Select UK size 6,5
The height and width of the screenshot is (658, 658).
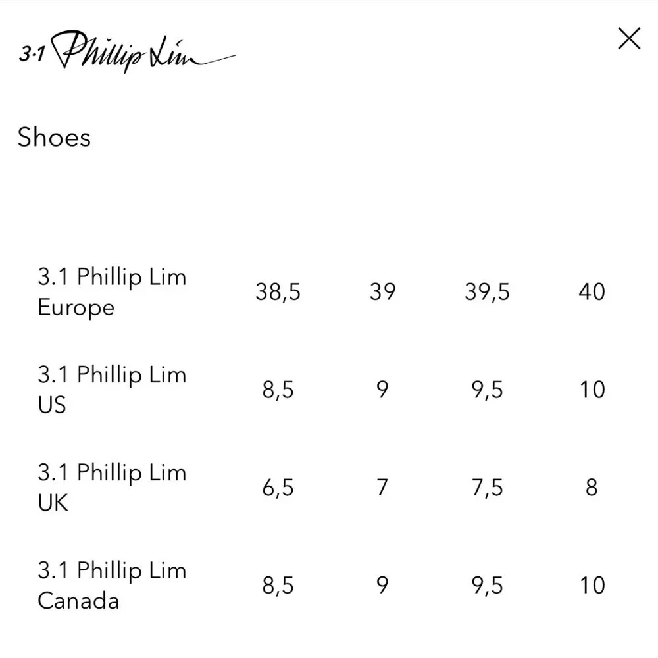[x=278, y=488]
